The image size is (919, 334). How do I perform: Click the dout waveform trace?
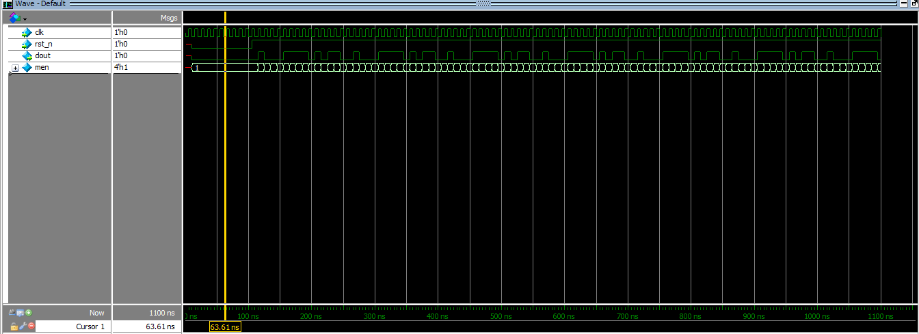pos(533,55)
